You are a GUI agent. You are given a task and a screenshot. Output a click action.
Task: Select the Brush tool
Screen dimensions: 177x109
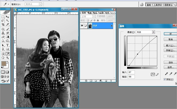click(7, 29)
